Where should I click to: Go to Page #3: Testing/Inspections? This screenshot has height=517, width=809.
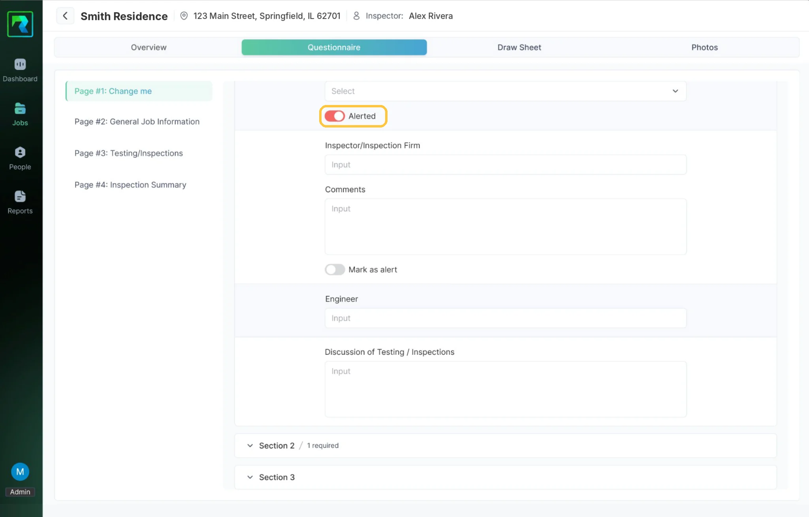click(129, 153)
